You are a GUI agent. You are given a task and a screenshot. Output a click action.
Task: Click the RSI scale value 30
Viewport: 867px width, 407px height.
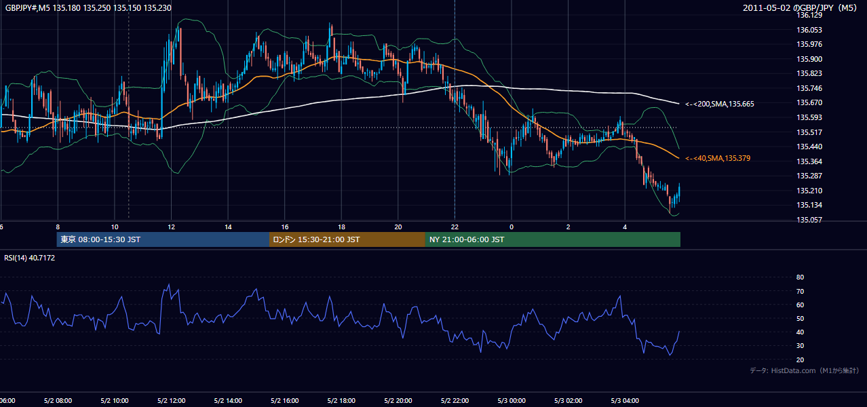(800, 346)
